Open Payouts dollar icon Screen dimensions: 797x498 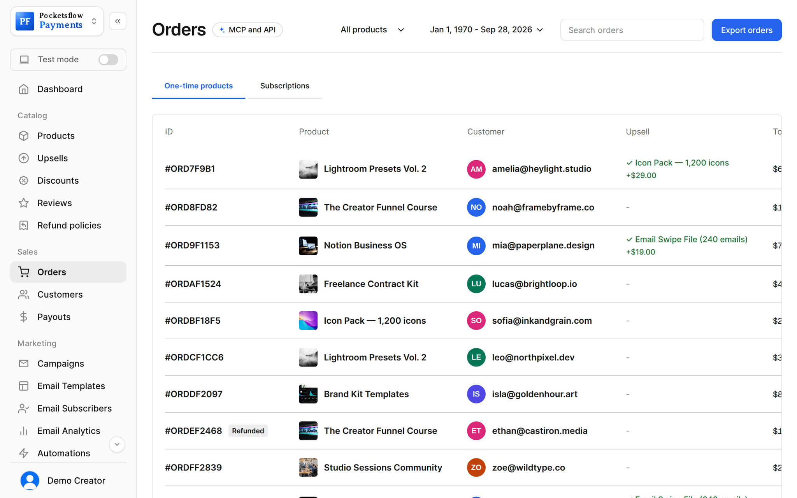[24, 317]
